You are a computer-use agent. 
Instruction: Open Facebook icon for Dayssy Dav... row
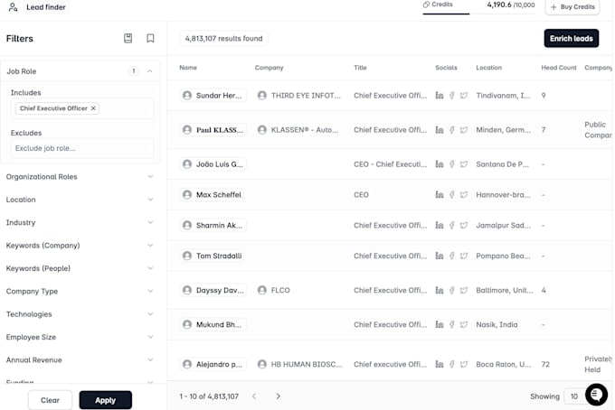[x=452, y=291]
